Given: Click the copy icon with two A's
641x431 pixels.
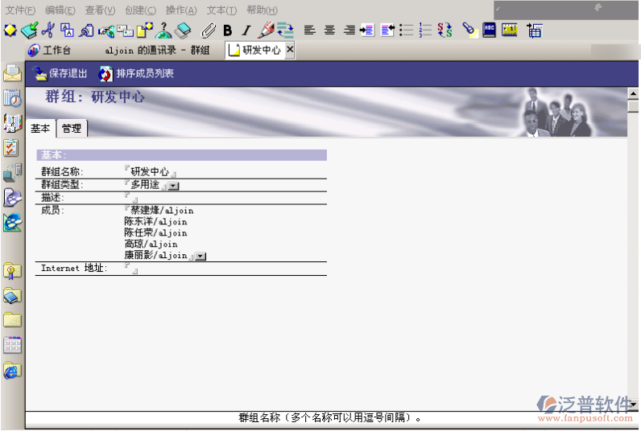Looking at the screenshot, I should point(67,31).
